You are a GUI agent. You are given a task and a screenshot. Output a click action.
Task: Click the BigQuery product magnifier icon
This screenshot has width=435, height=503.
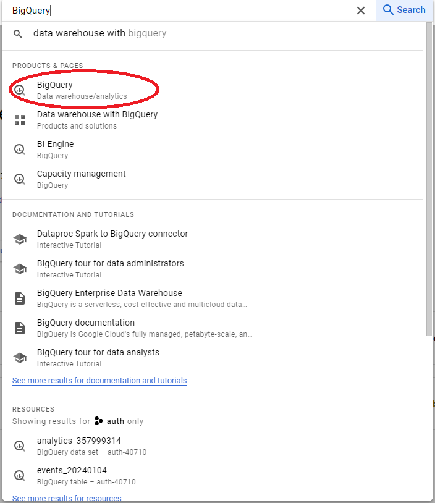[x=19, y=90]
